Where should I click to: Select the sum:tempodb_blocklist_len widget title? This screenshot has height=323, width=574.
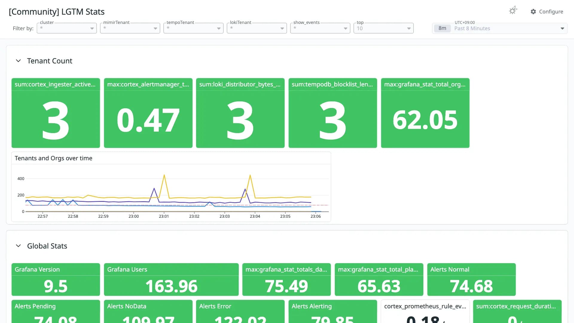coord(332,84)
